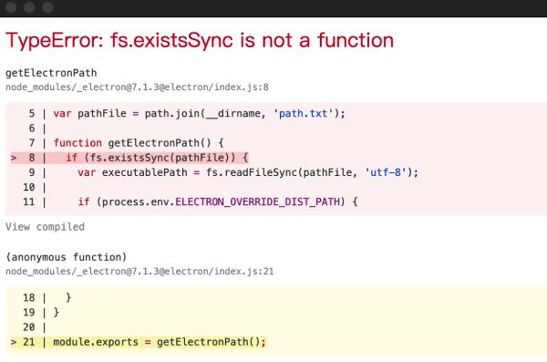The image size is (547, 362).
Task: Open the index.js:21 source file path
Action: point(139,271)
